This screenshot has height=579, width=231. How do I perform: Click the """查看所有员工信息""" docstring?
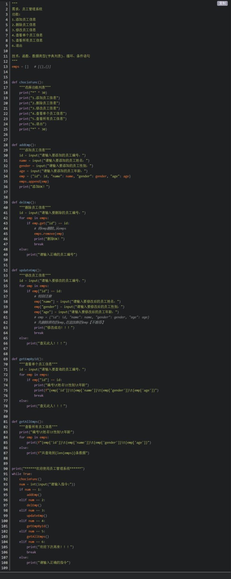click(x=38, y=427)
